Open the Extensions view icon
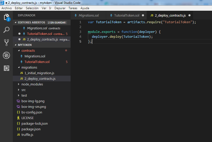This screenshot has height=142, width=212. (6, 68)
